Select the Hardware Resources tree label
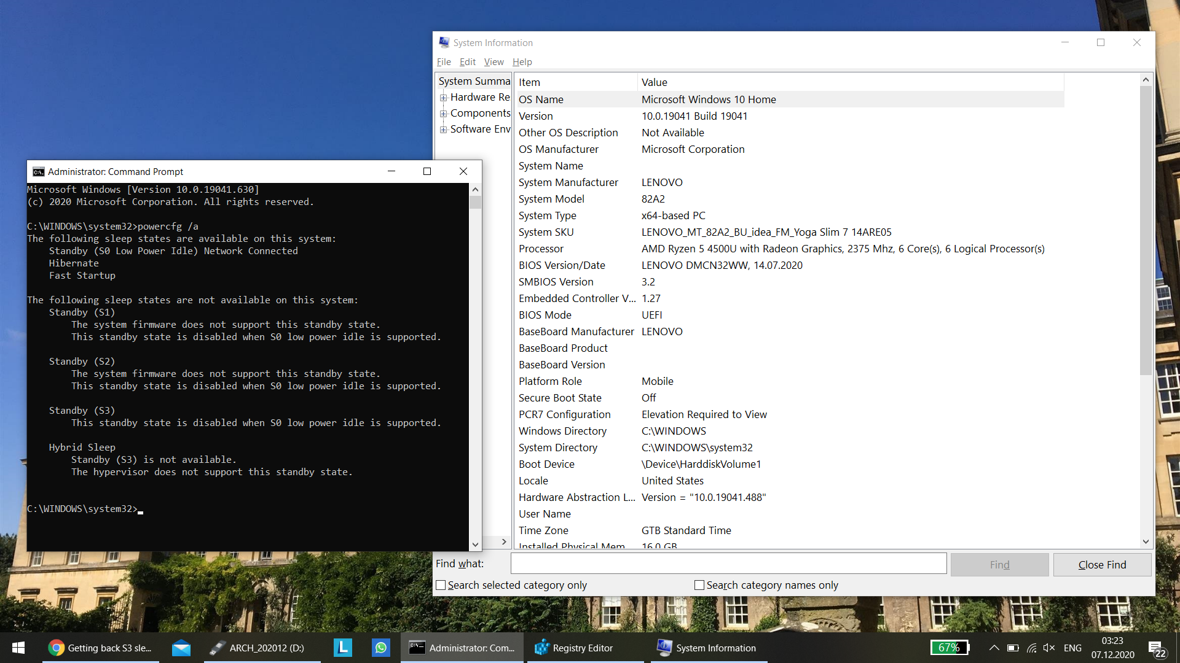This screenshot has height=663, width=1180. click(480, 97)
